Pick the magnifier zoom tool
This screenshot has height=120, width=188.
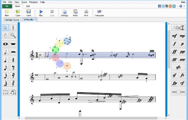click(13, 35)
